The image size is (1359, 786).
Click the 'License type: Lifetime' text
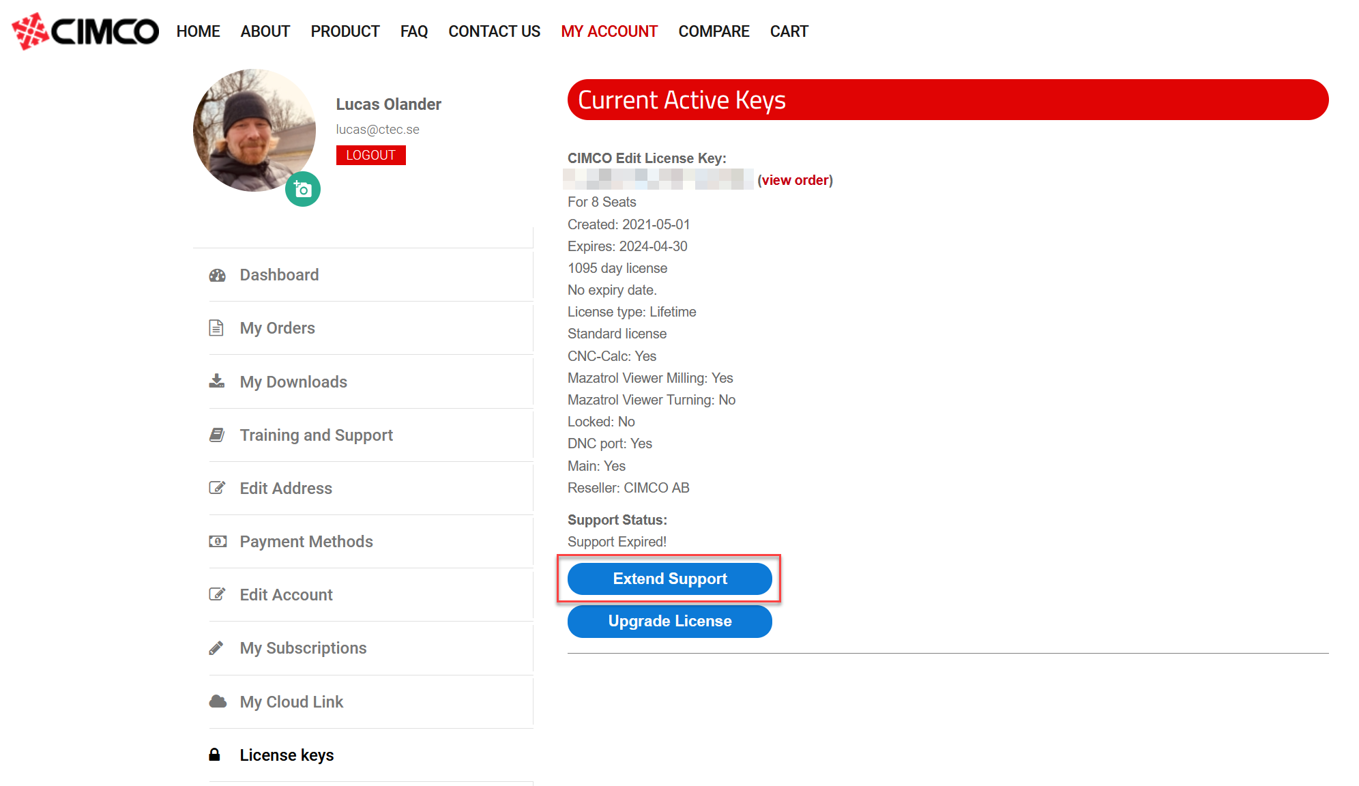click(632, 312)
